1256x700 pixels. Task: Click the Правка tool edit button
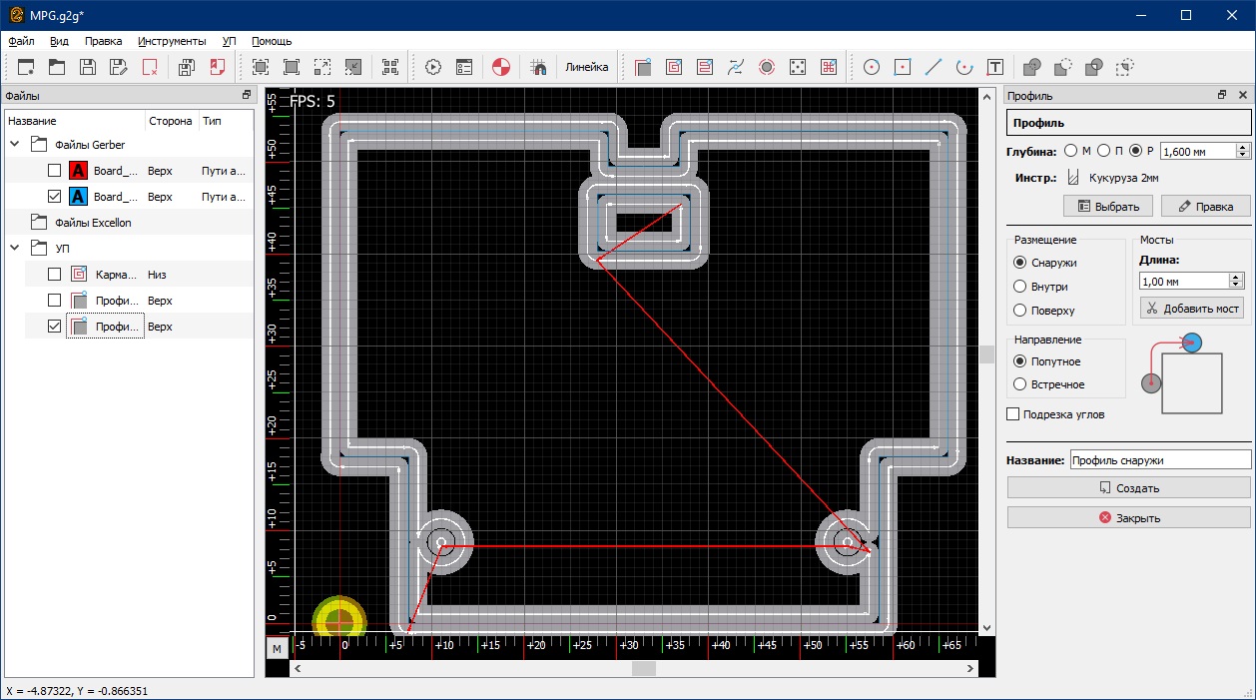[1206, 207]
